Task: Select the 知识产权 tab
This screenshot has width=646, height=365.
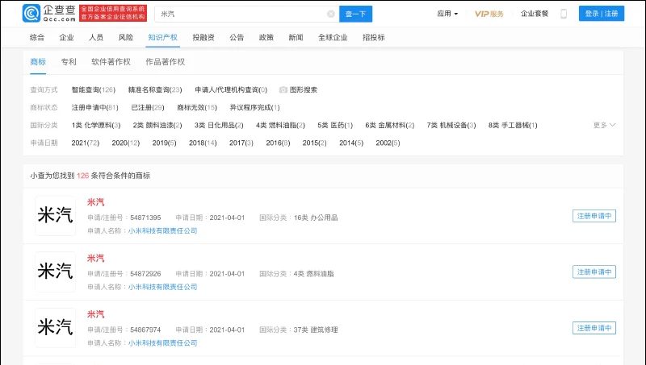Action: 163,37
